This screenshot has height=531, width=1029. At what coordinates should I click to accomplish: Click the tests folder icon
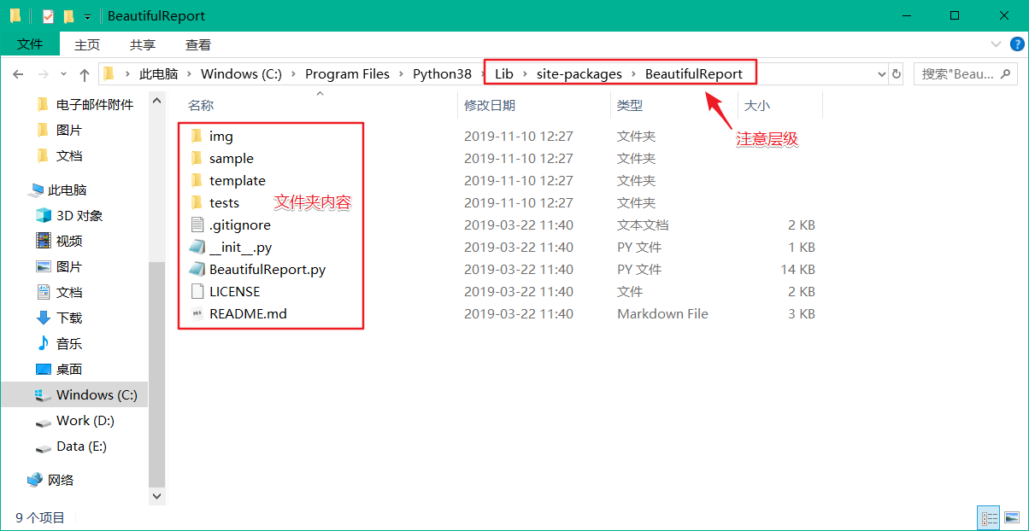197,202
